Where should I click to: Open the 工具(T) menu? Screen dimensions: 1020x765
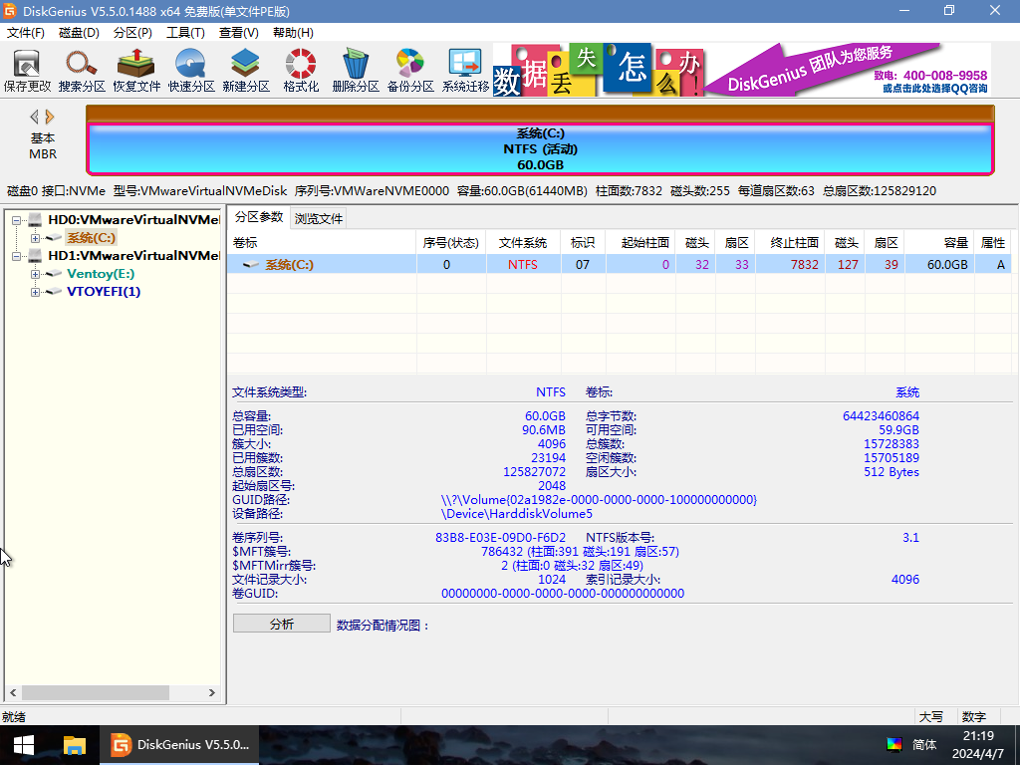pyautogui.click(x=184, y=32)
